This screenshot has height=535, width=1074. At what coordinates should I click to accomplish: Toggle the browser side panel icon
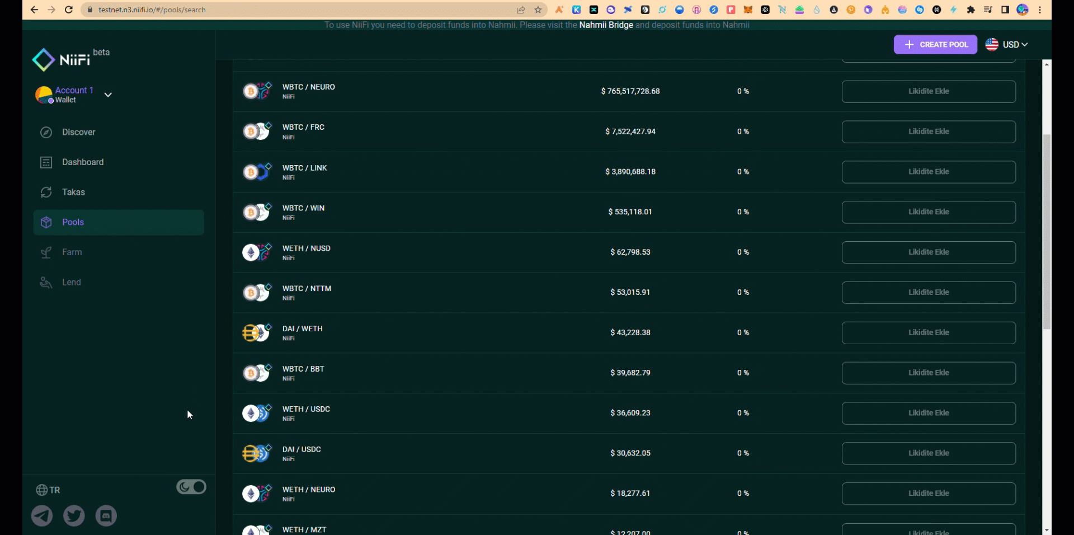tap(1005, 10)
